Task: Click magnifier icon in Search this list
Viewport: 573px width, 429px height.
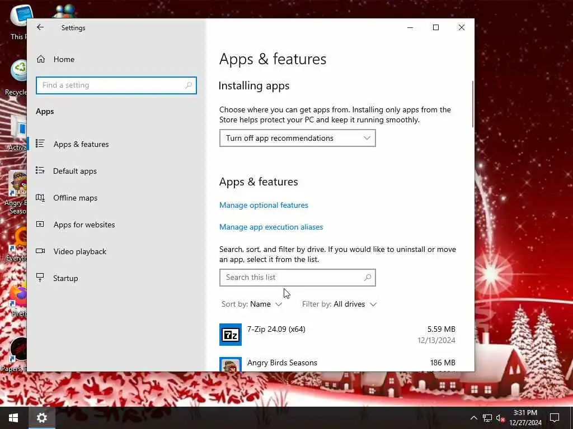Action: coord(368,278)
